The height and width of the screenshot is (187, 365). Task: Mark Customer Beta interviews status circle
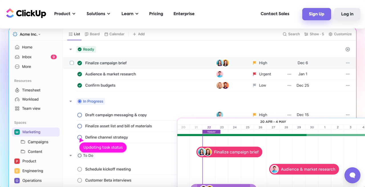click(x=80, y=180)
